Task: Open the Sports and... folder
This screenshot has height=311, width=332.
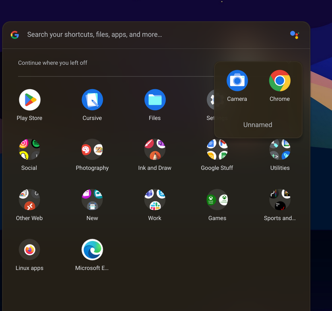Action: click(280, 199)
